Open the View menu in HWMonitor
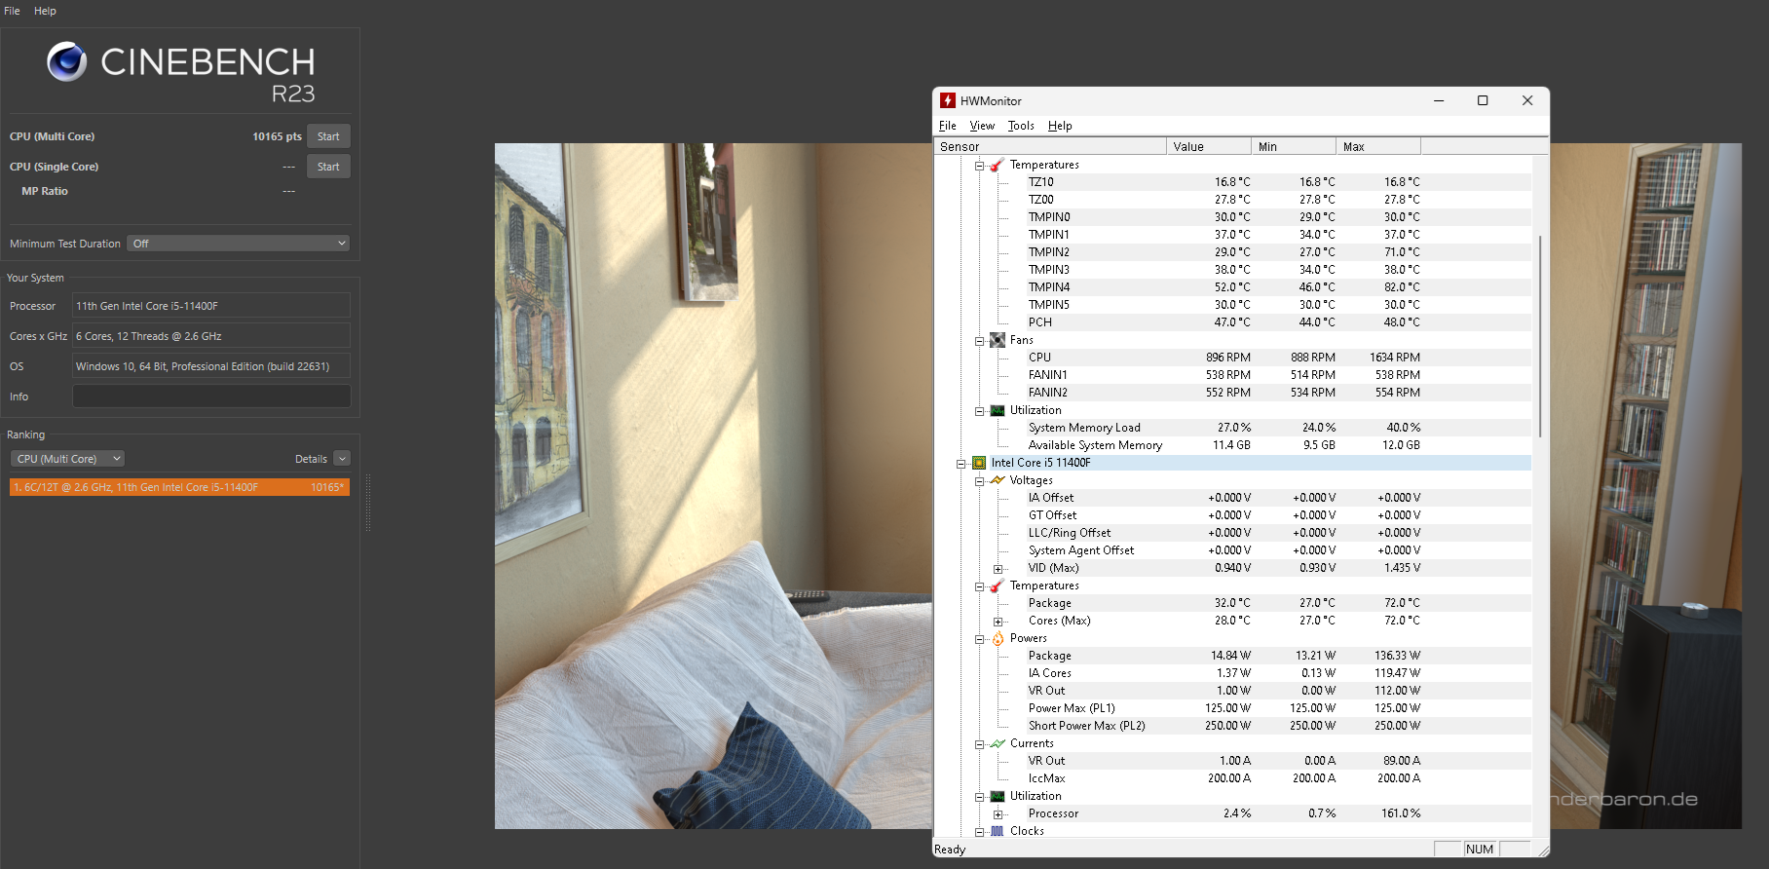The width and height of the screenshot is (1769, 869). pyautogui.click(x=982, y=126)
